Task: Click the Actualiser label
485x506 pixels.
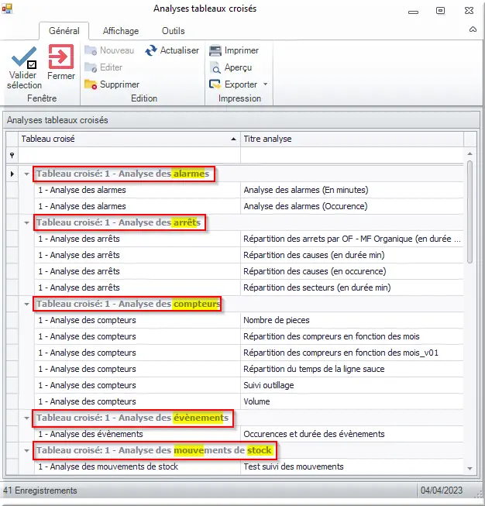Action: [x=180, y=50]
